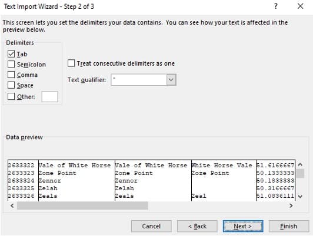This screenshot has height=236, width=313.
Task: Click the Other delimiter text box
Action: pos(49,97)
